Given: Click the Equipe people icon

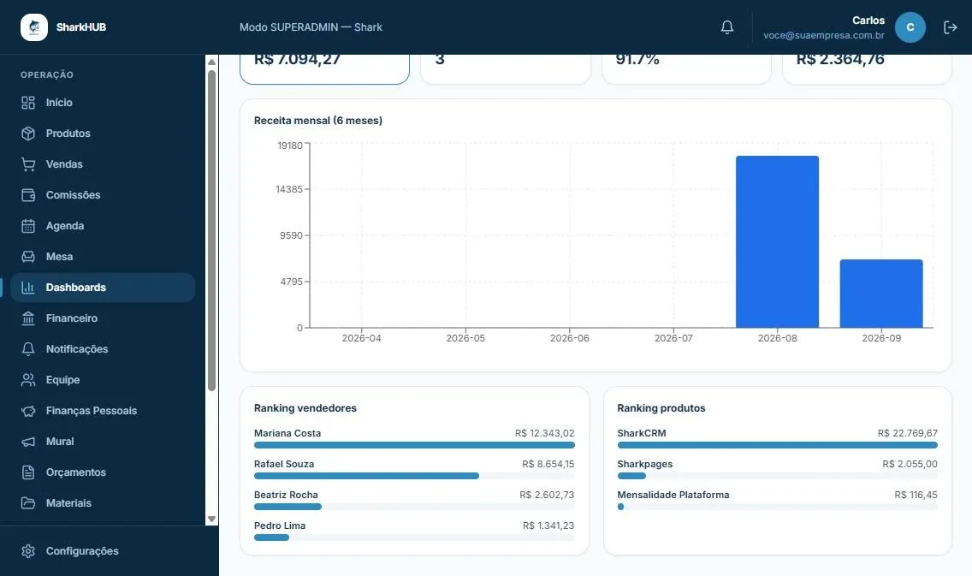Looking at the screenshot, I should click(28, 380).
